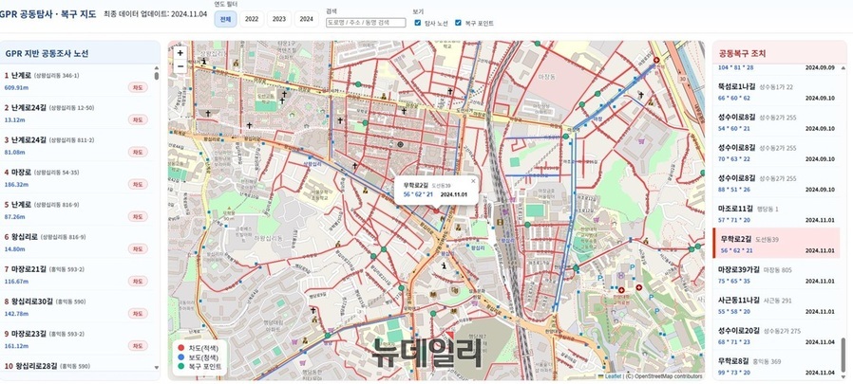Focus the 도로명 / 주소 / 동명 search field
The height and width of the screenshot is (384, 853).
(366, 23)
